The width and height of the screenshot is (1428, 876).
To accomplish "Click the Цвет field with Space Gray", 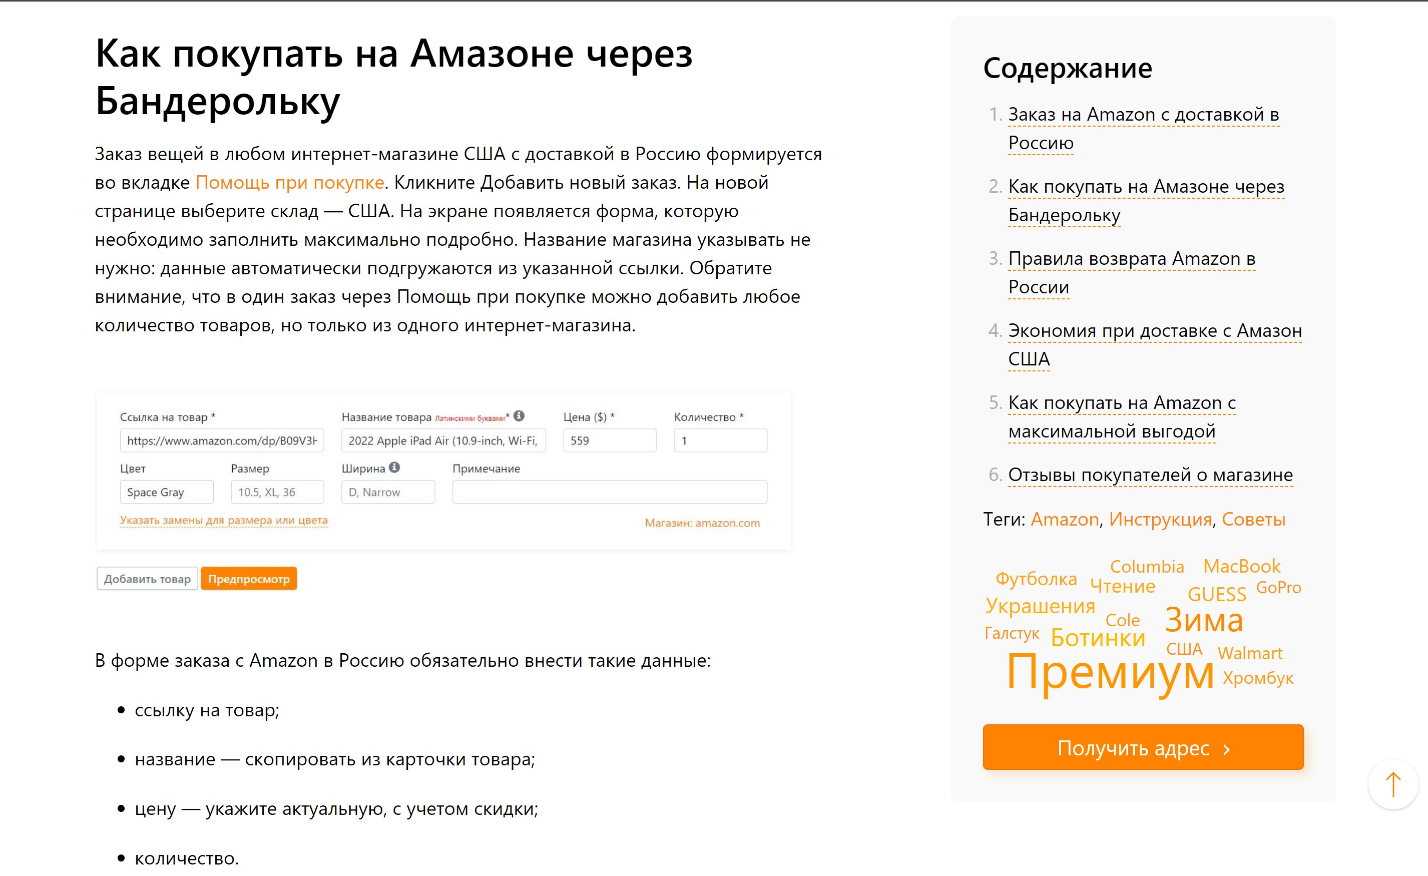I will click(x=166, y=492).
